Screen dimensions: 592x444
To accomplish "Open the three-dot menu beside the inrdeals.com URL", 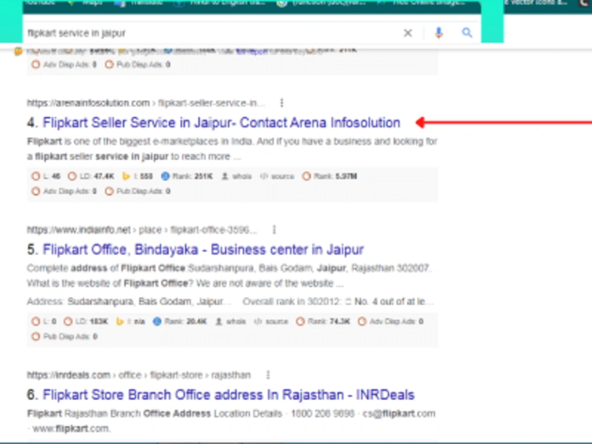I will click(268, 375).
